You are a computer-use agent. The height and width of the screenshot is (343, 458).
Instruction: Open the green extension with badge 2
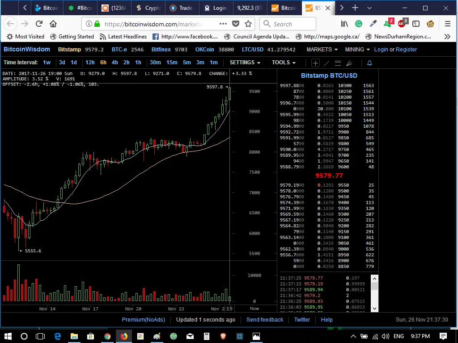[388, 23]
